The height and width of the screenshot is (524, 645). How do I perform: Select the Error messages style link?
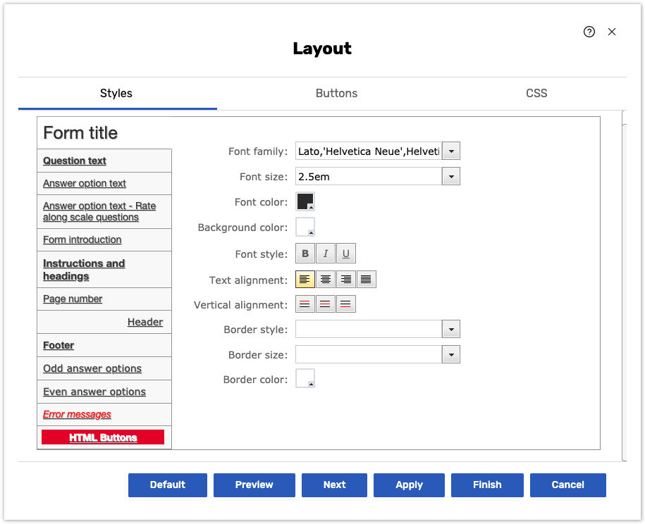(77, 415)
